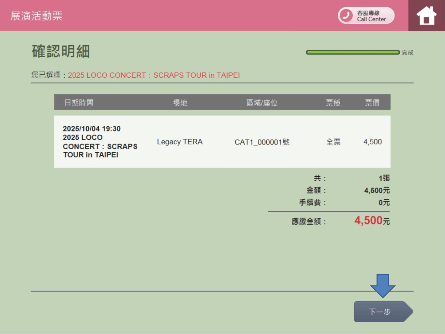The height and width of the screenshot is (334, 445).
Task: Click the 2025/10/04 19:30 event date text
Action: click(92, 129)
